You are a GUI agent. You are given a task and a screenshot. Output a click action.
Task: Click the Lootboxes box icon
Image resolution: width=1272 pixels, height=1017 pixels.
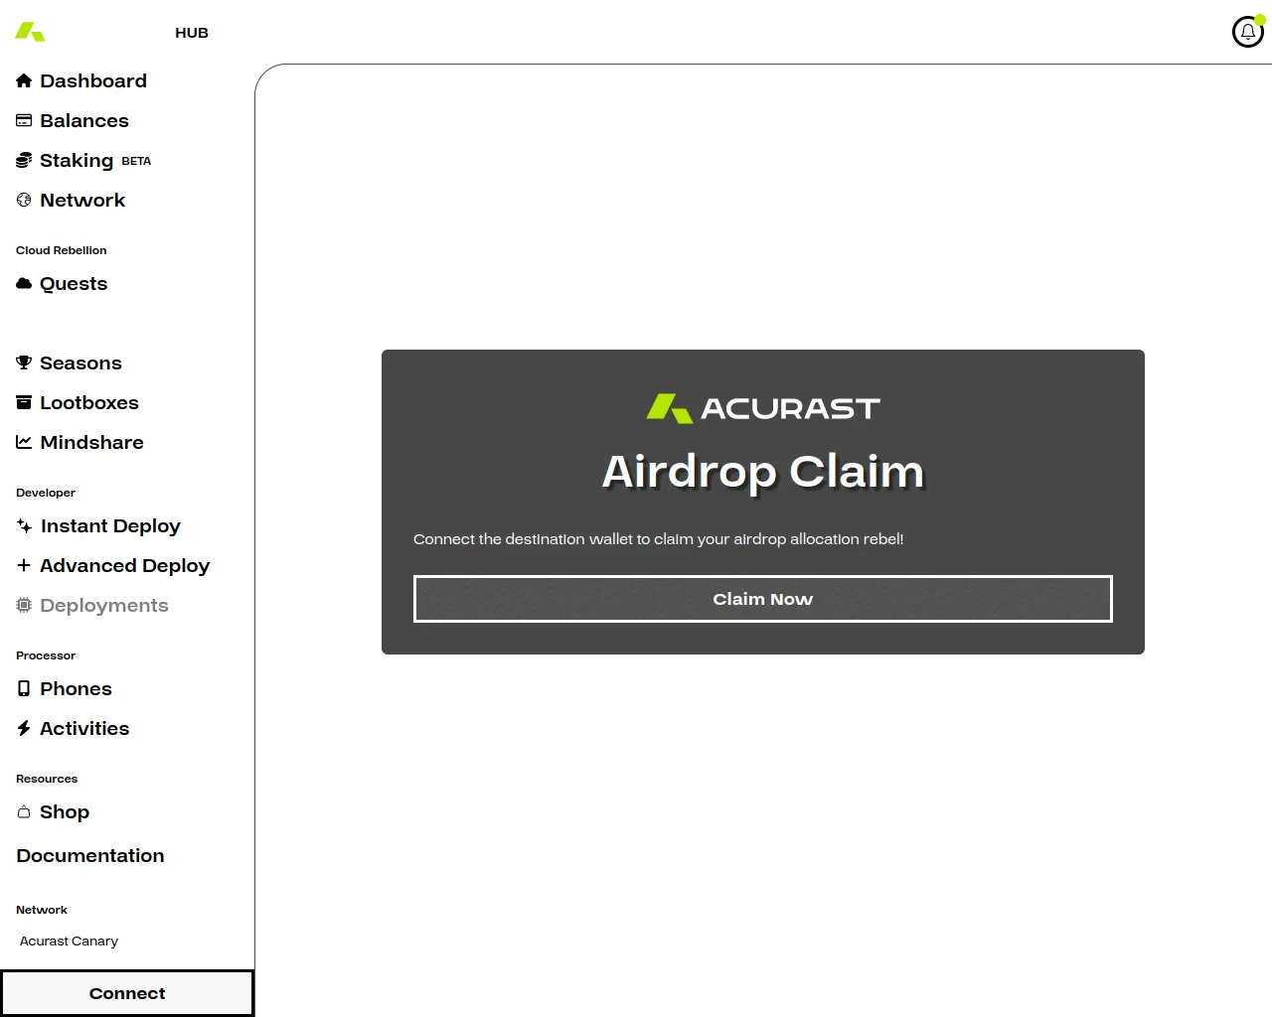point(24,402)
